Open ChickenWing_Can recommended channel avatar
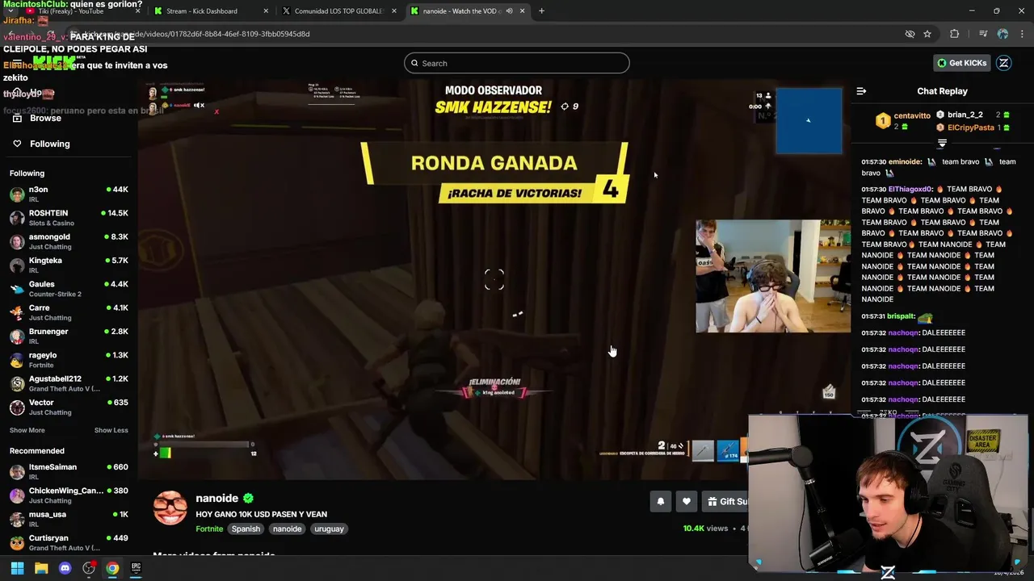Image resolution: width=1034 pixels, height=581 pixels. point(17,495)
